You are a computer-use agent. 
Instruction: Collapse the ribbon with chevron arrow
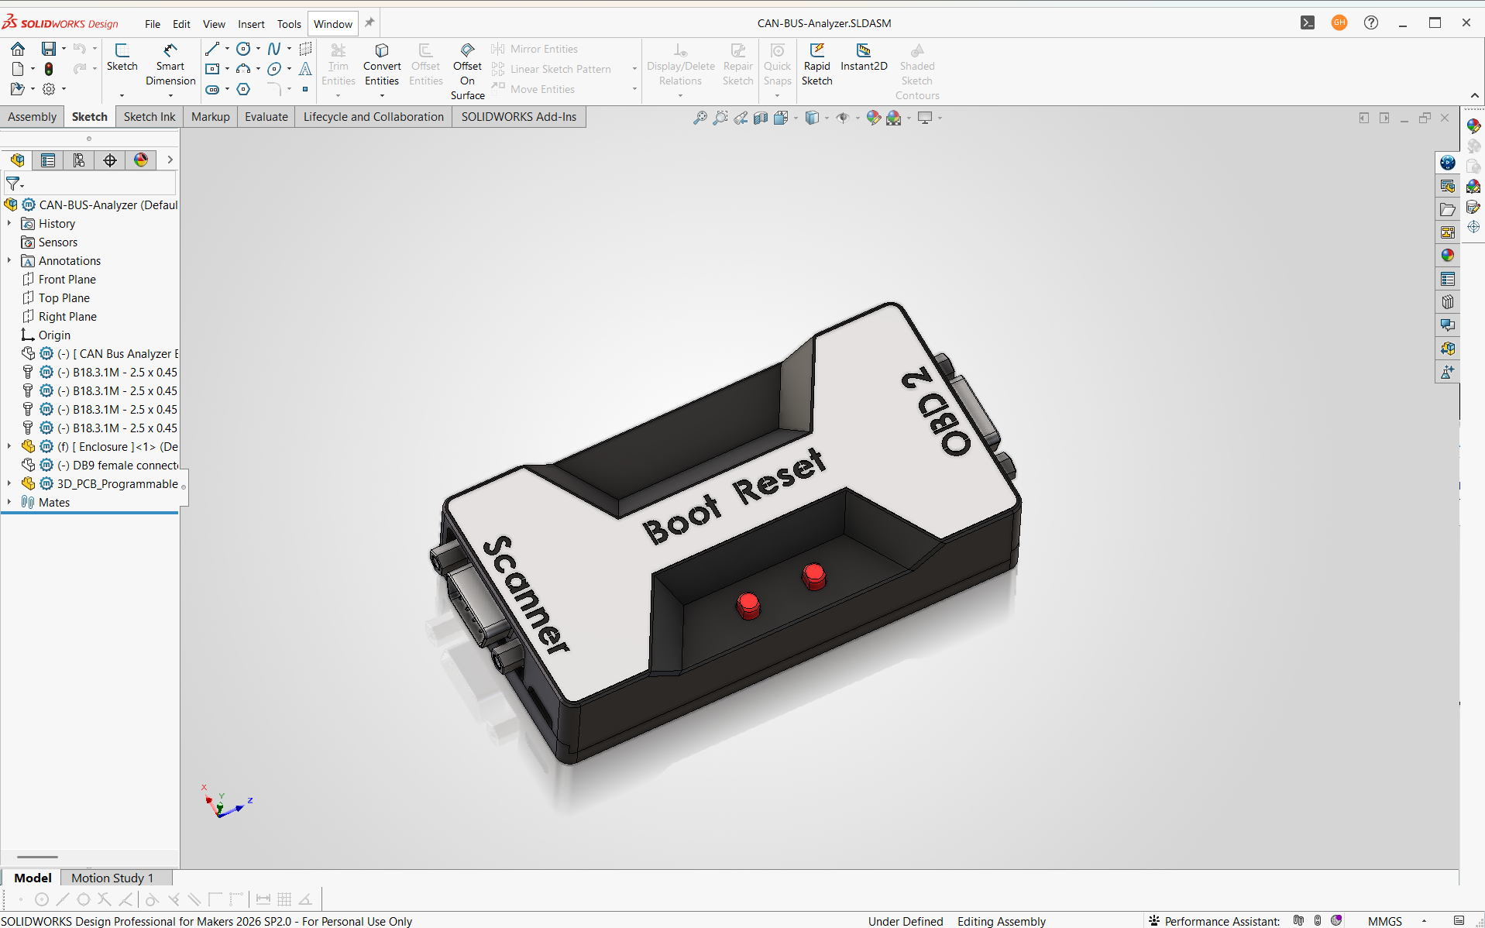1474,95
